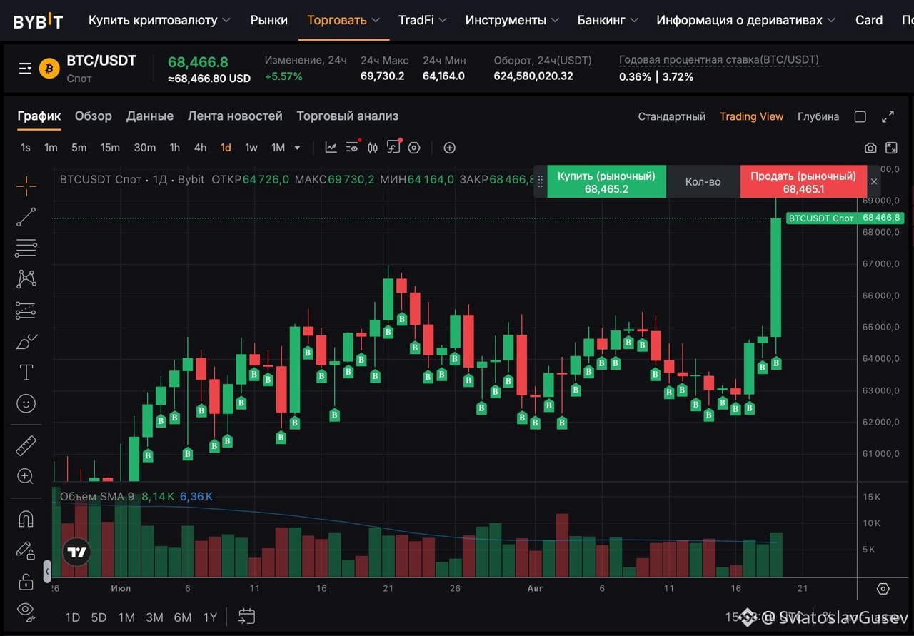Click Купить (рыночный) buy button
Image resolution: width=914 pixels, height=636 pixels.
coord(606,182)
